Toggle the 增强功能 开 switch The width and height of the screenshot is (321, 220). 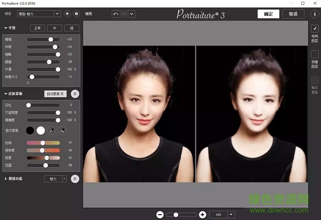[75, 178]
